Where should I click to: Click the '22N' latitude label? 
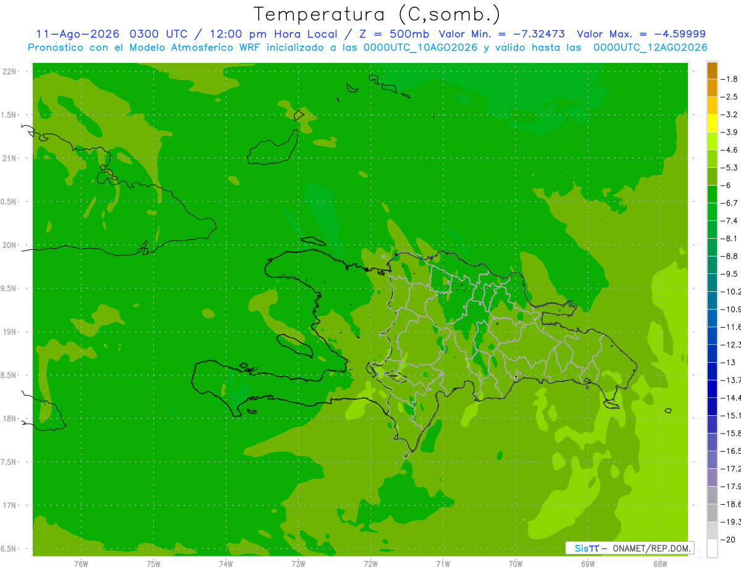10,72
